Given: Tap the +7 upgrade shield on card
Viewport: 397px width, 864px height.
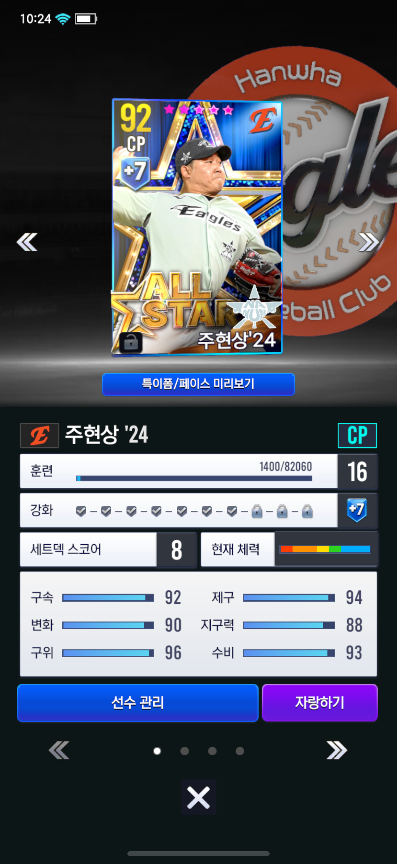Looking at the screenshot, I should pyautogui.click(x=135, y=172).
